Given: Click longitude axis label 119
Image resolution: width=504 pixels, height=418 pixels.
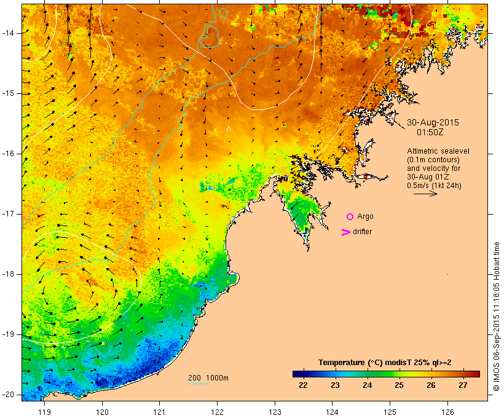Looking at the screenshot, I should 44,412.
